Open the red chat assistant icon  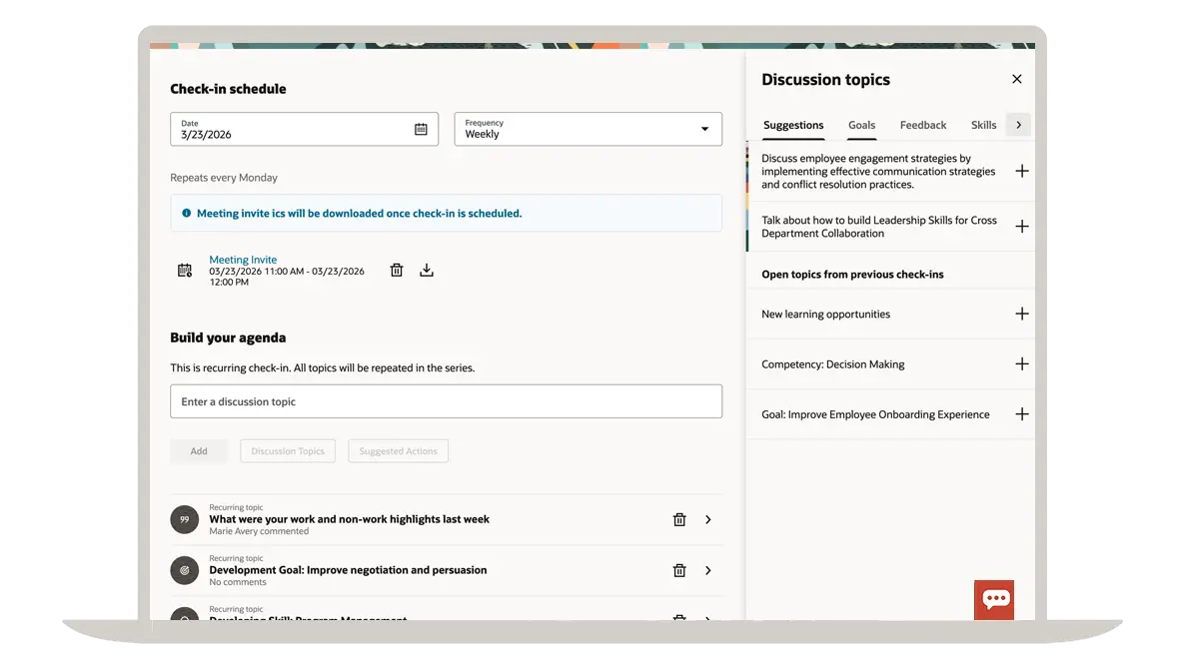click(994, 599)
